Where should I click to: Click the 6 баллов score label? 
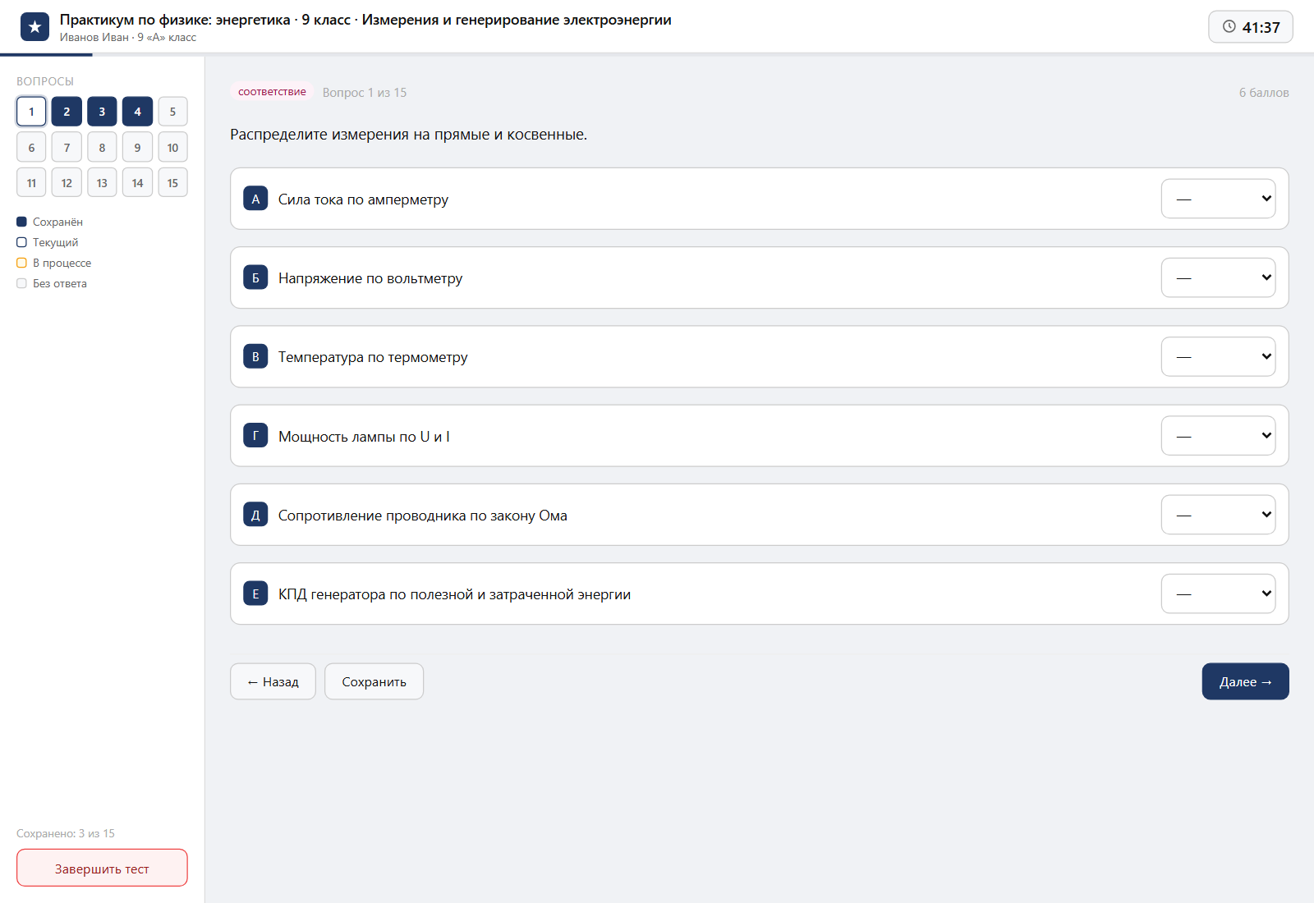(x=1264, y=93)
